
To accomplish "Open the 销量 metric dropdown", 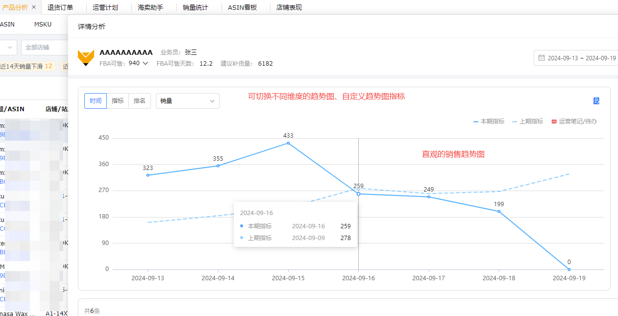I will 187,101.
